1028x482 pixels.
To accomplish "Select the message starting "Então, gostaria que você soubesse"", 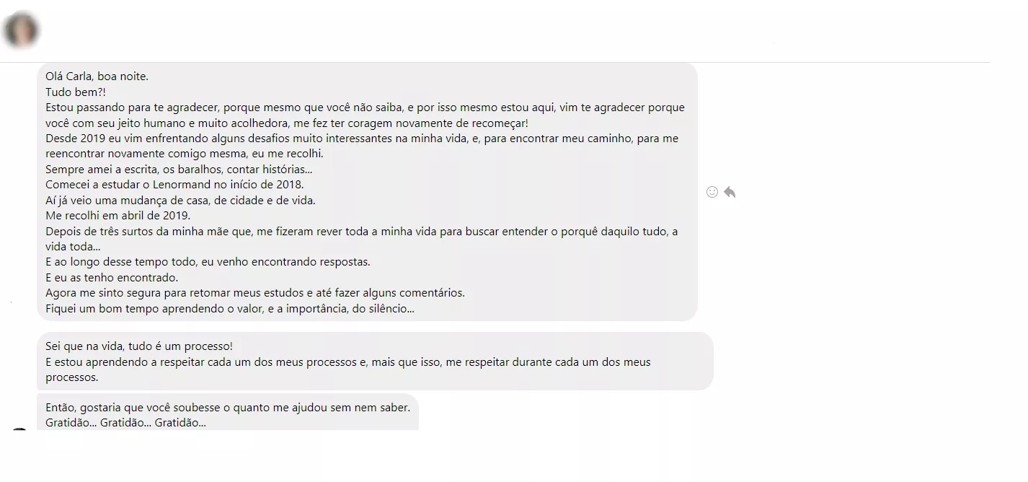I will [228, 408].
